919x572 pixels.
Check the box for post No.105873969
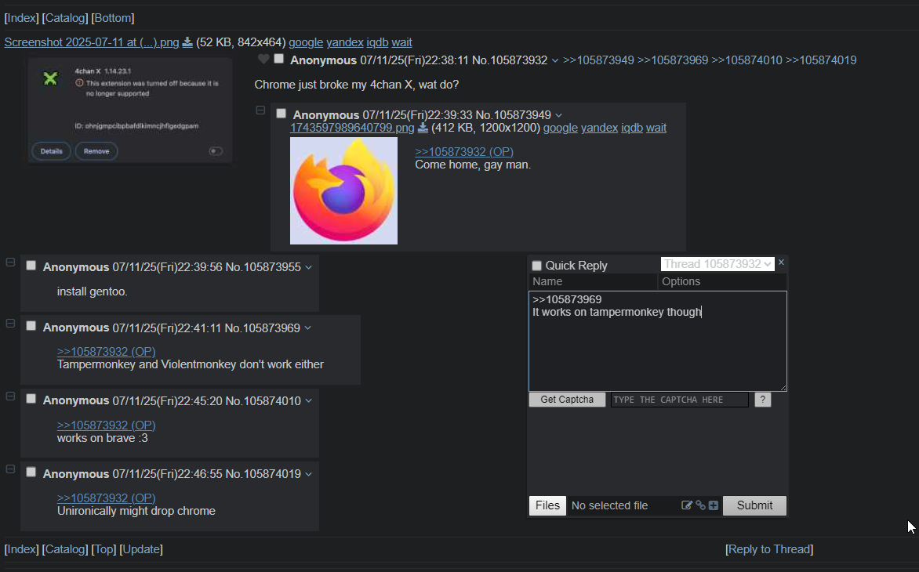31,326
